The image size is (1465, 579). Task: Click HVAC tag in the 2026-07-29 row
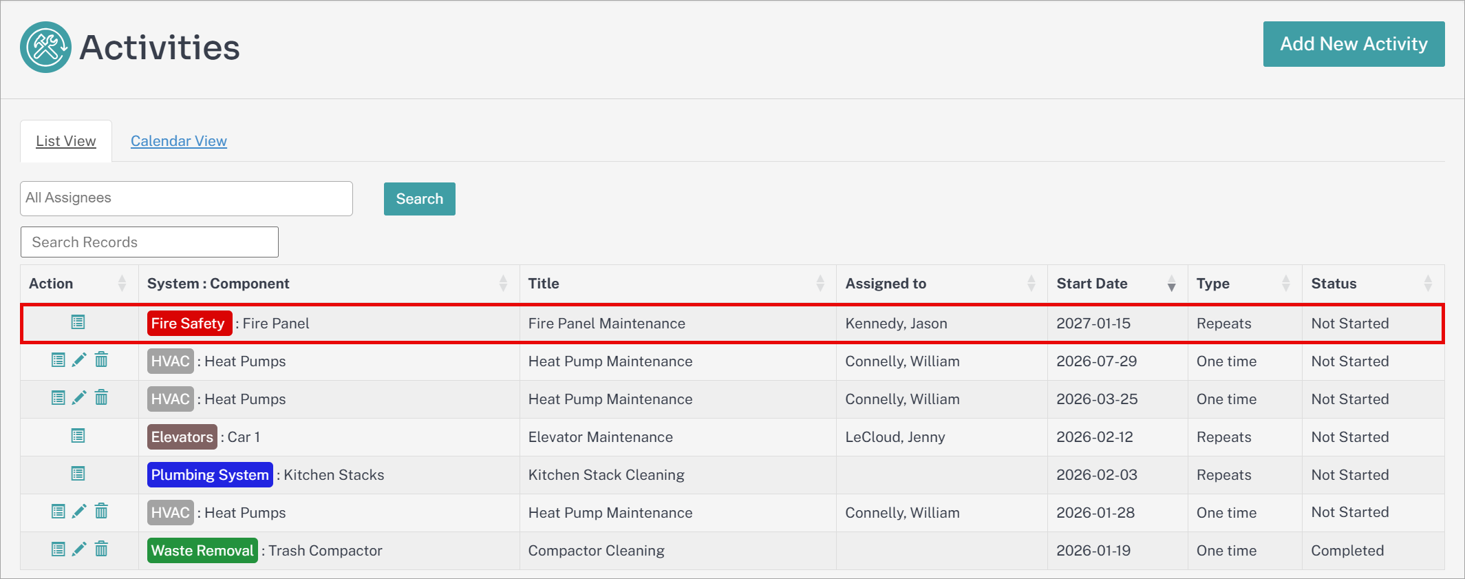(170, 361)
